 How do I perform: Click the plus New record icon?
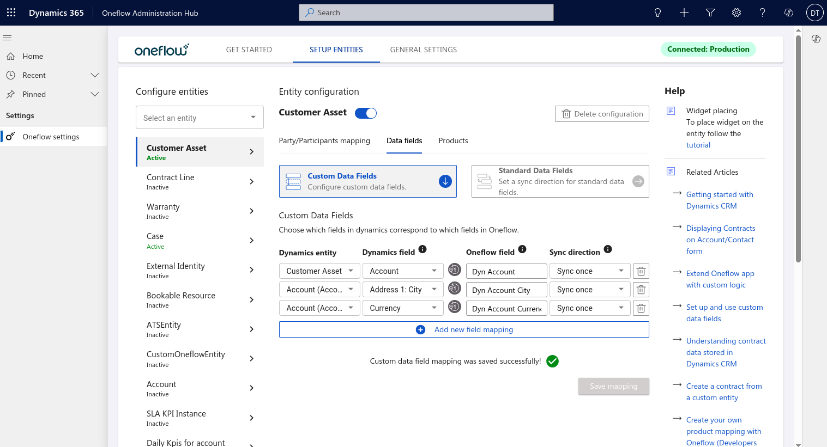[x=684, y=13]
